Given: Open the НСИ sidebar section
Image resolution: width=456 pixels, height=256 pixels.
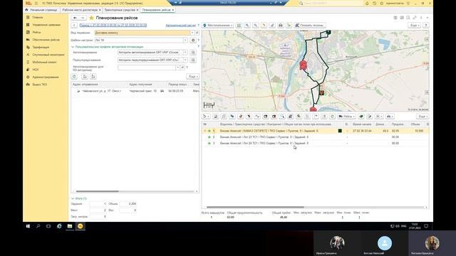Looking at the screenshot, I should pyautogui.click(x=35, y=70).
